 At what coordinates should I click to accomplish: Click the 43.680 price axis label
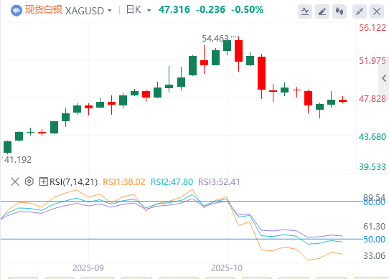pyautogui.click(x=372, y=137)
